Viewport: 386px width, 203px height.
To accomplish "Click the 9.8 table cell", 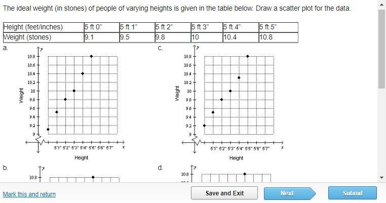I will click(173, 37).
